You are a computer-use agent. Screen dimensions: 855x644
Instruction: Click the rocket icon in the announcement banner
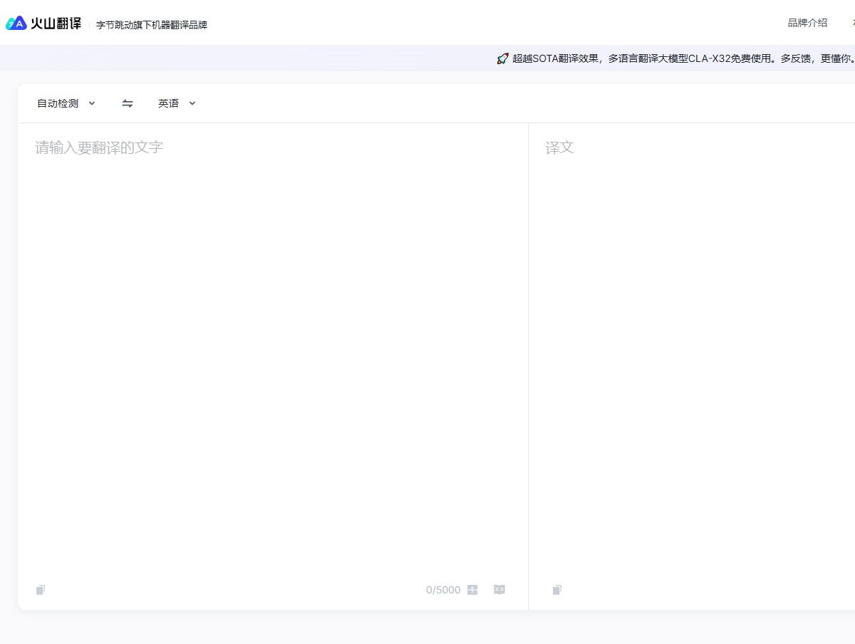tap(502, 58)
